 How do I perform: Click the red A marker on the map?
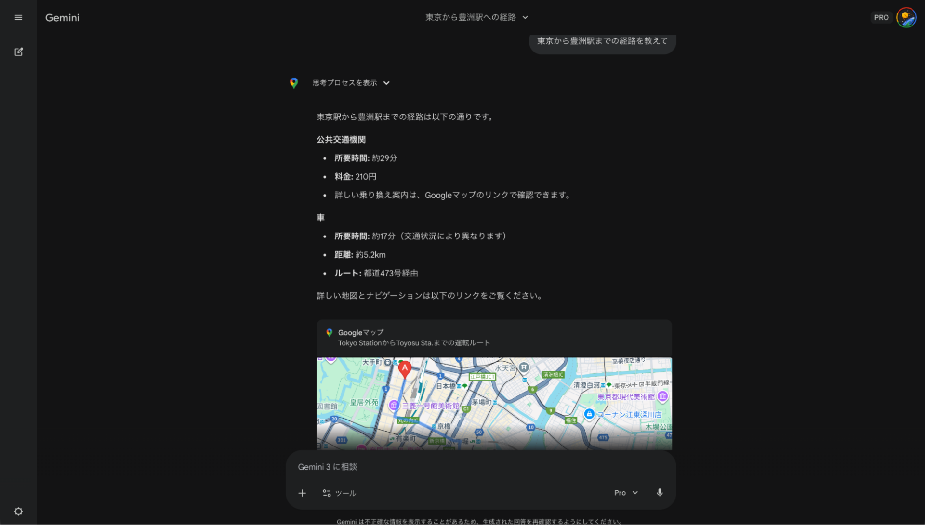[x=405, y=369]
